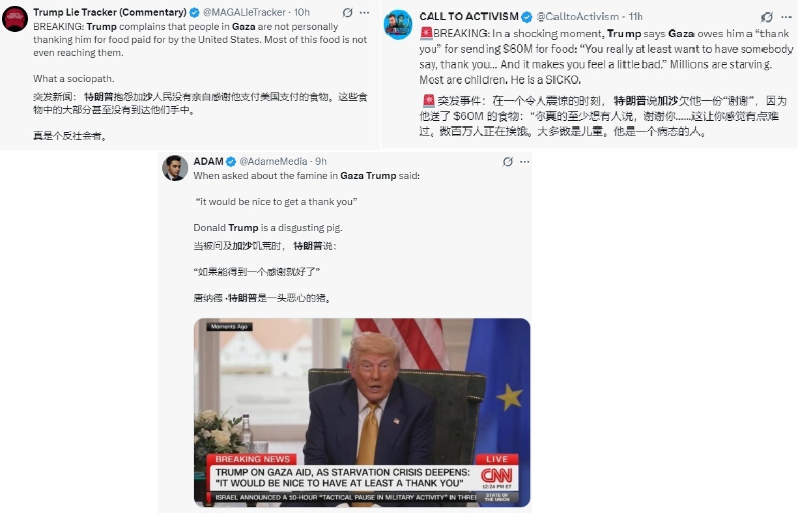This screenshot has height=517, width=800.
Task: Open three-dot menu on ADAM post
Action: [524, 161]
